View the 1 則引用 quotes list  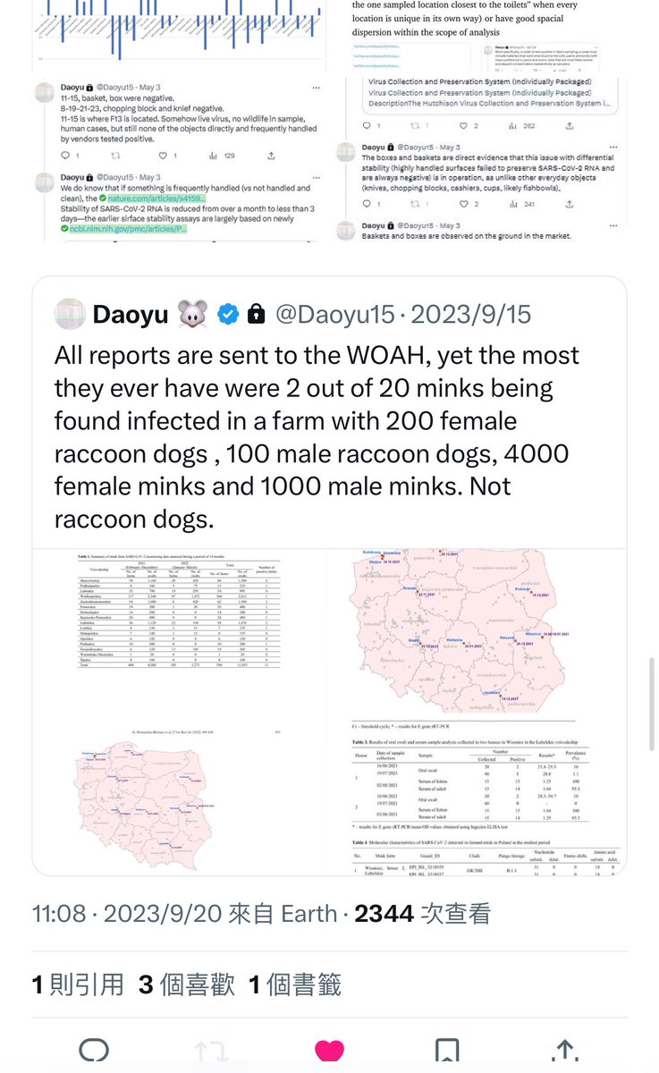tap(78, 984)
